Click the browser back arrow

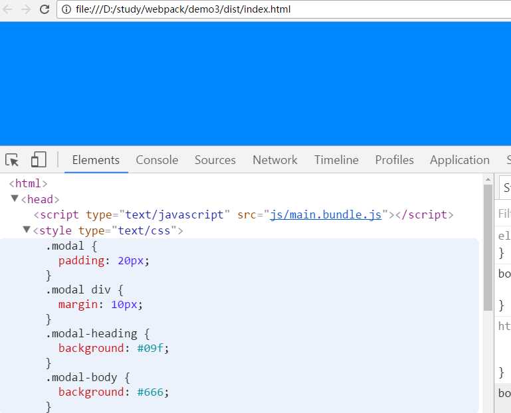pos(7,9)
